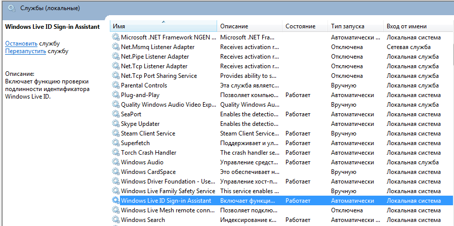Select the SeaPort service name
This screenshot has height=226, width=454.
coord(131,114)
